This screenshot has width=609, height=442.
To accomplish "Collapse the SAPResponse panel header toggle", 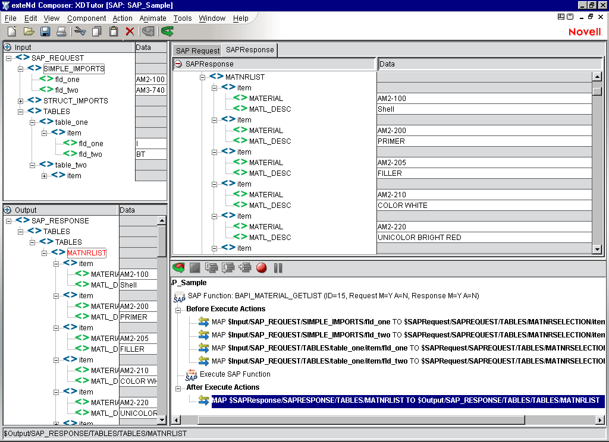I will pos(178,64).
